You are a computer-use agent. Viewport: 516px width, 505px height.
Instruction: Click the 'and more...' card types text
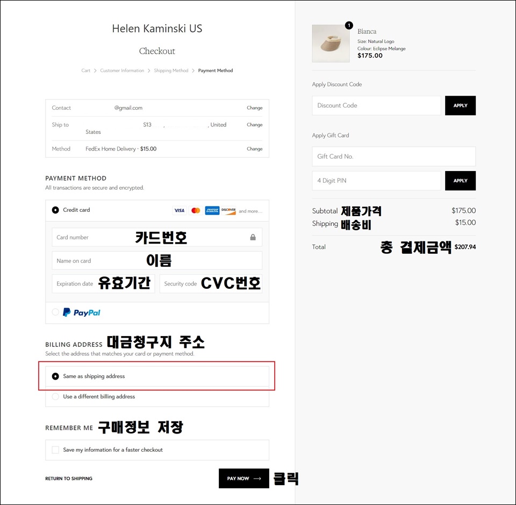tap(250, 211)
